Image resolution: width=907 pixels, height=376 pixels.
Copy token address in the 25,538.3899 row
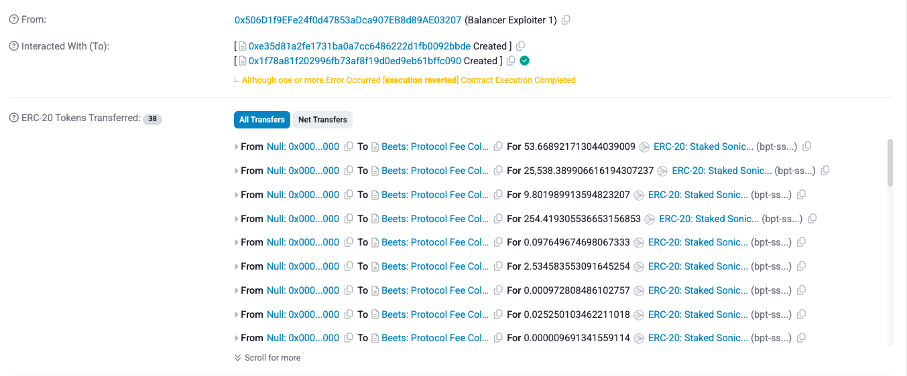point(825,171)
